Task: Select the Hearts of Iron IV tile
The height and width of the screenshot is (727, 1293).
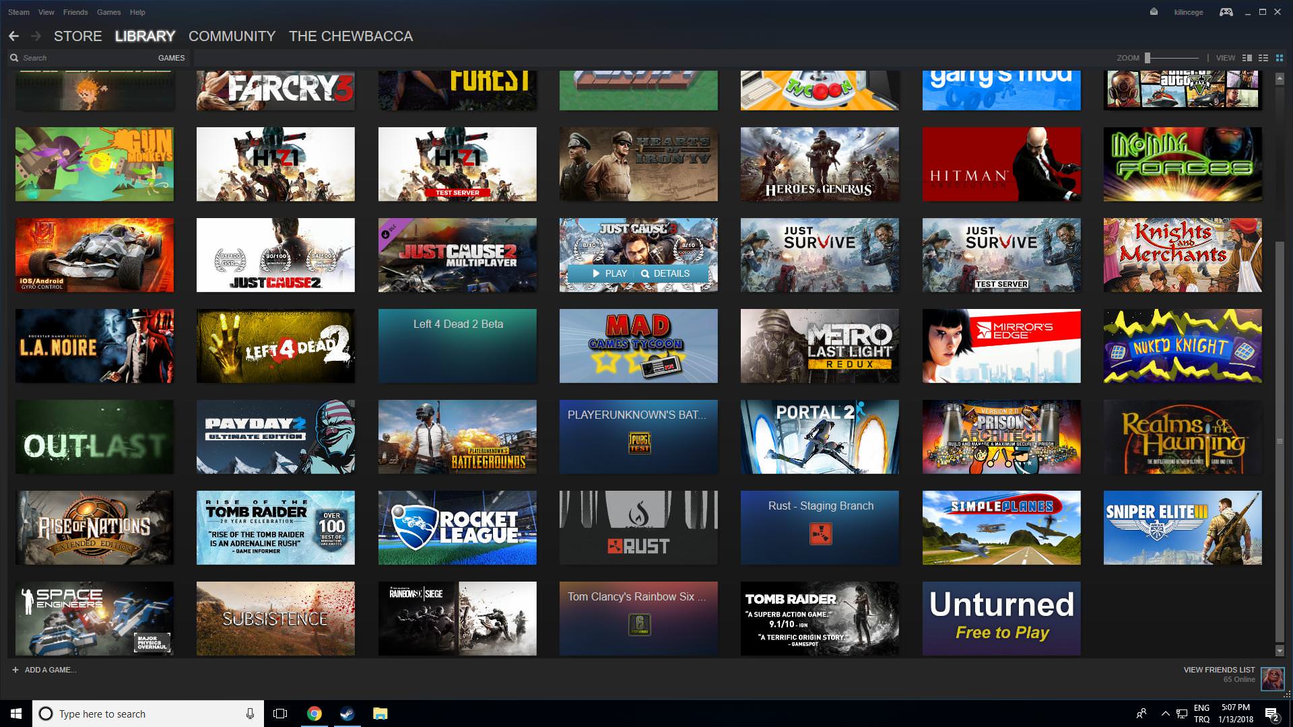Action: 638,164
